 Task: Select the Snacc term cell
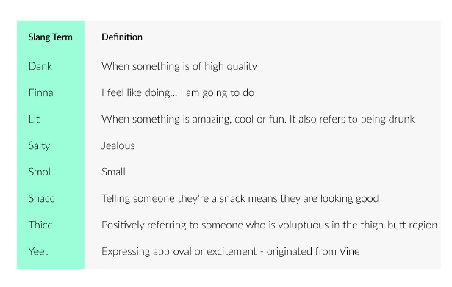click(x=41, y=199)
